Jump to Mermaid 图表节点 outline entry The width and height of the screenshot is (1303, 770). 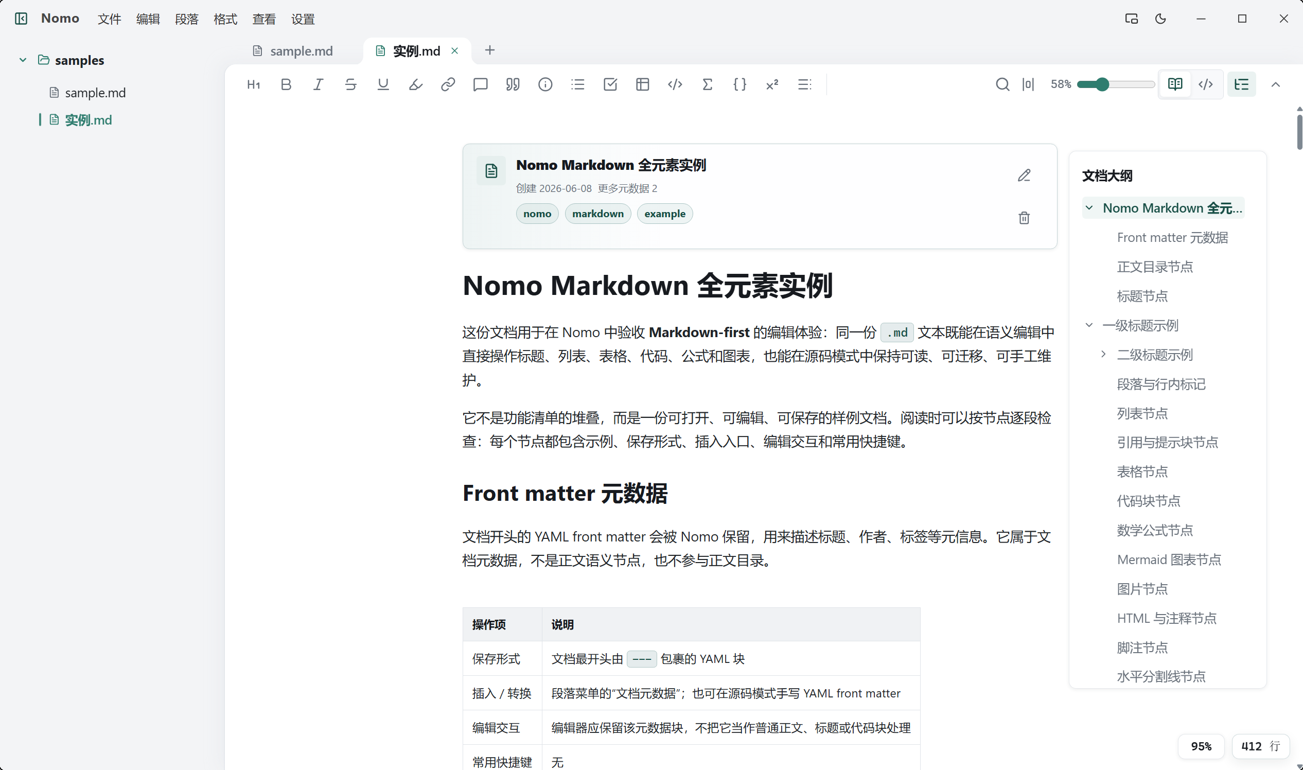pyautogui.click(x=1169, y=559)
